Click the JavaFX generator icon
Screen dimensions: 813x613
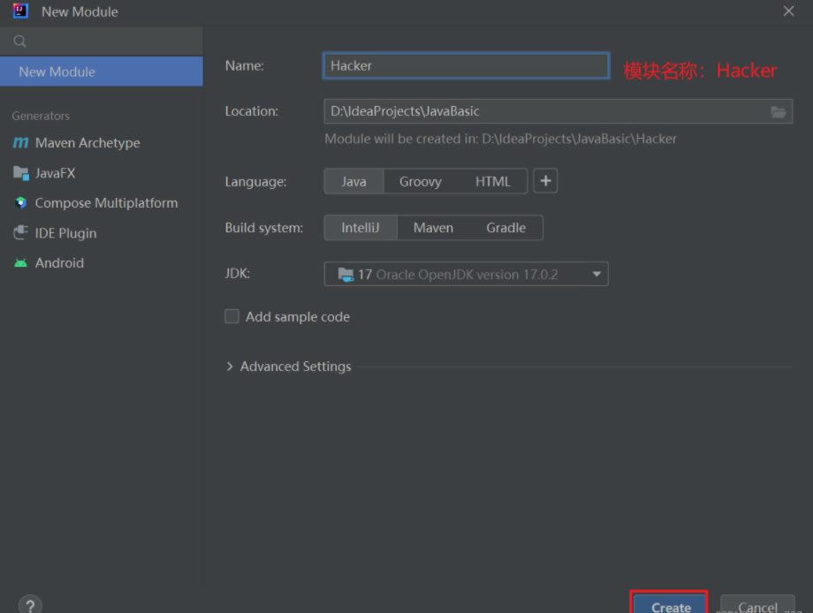coord(20,173)
